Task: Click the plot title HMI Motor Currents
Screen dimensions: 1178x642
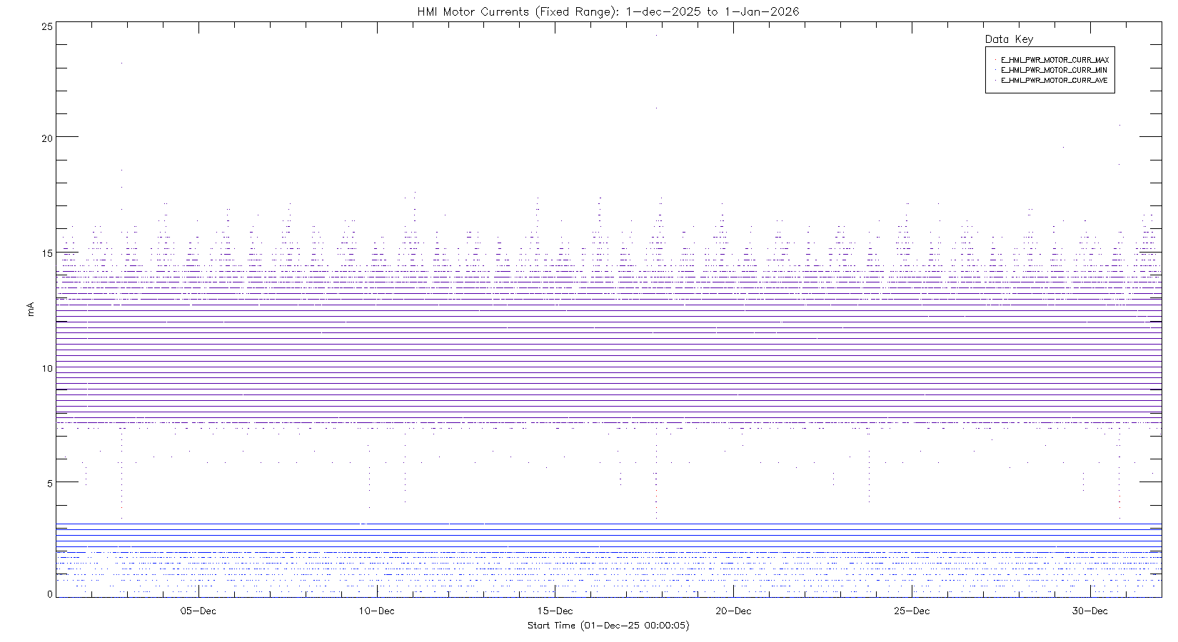Action: [x=608, y=11]
